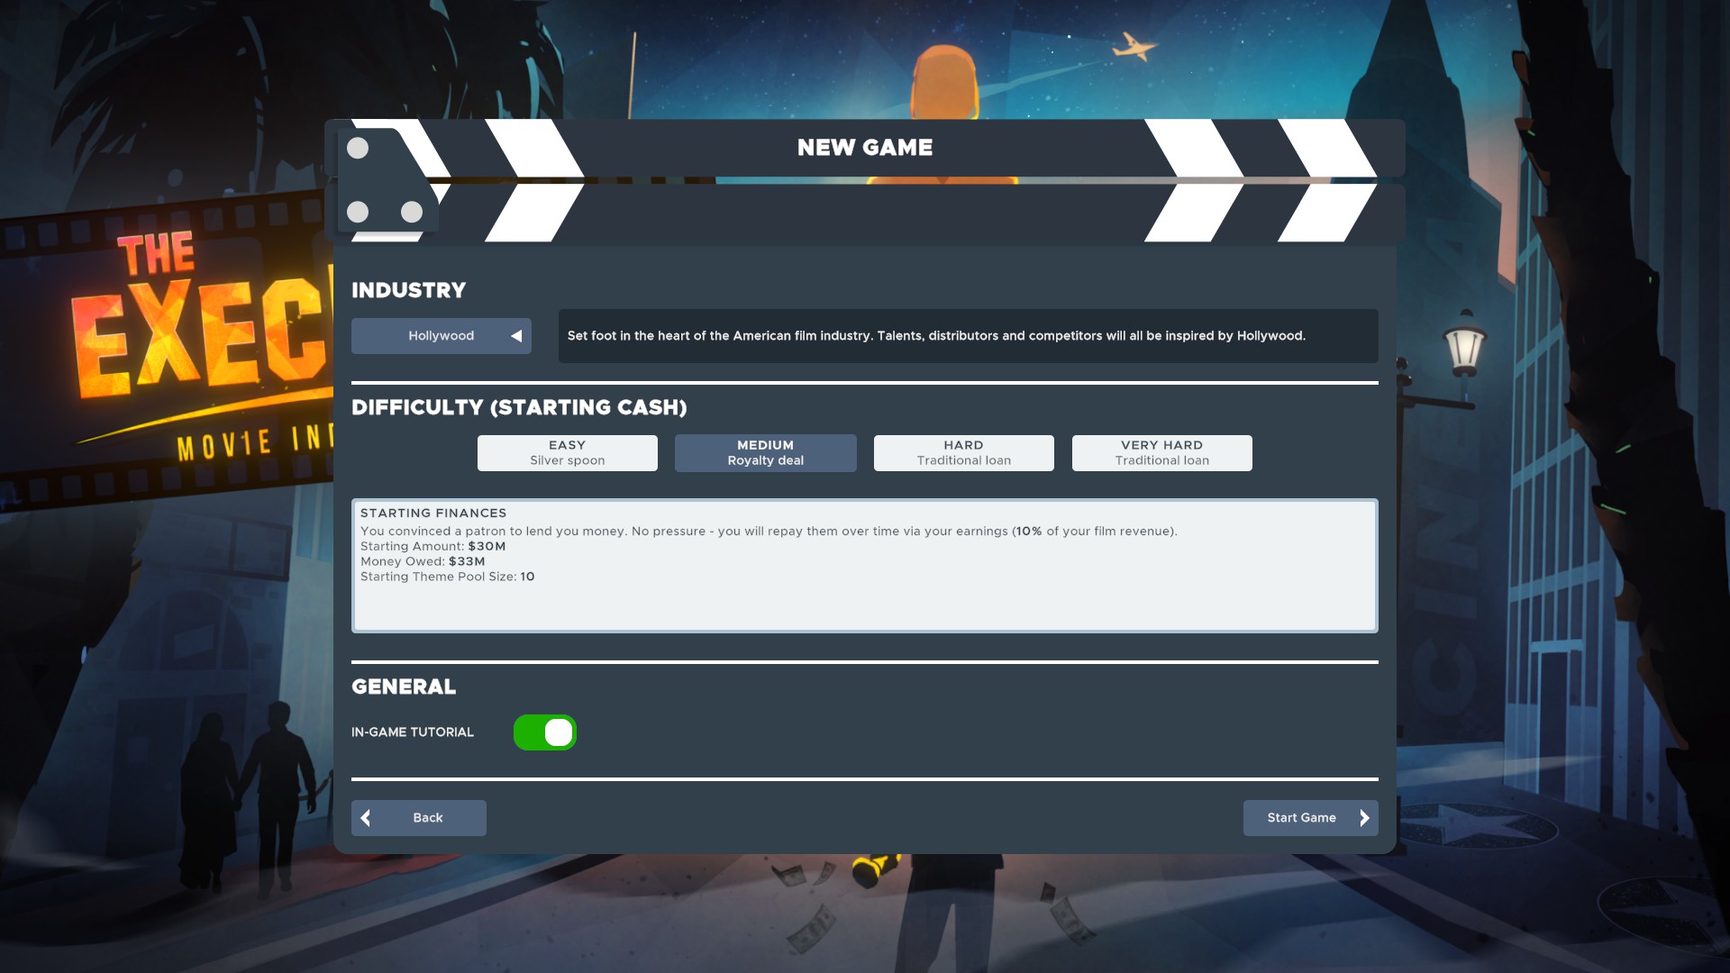
Task: Click the left chevron on Back
Action: (x=366, y=818)
